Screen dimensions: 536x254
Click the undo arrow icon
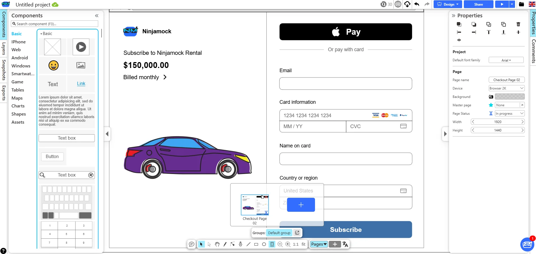[417, 4]
